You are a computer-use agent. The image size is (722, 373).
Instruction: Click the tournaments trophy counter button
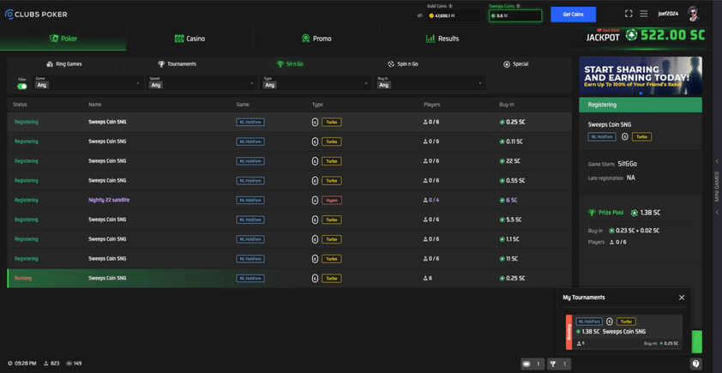point(559,364)
